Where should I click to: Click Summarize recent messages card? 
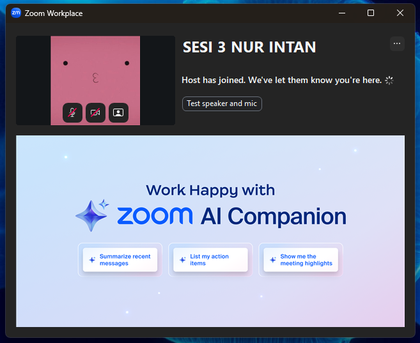(x=120, y=260)
